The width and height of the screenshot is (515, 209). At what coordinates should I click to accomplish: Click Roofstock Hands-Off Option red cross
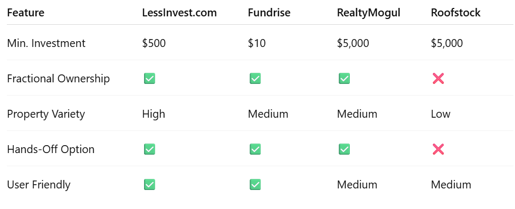[x=438, y=149]
